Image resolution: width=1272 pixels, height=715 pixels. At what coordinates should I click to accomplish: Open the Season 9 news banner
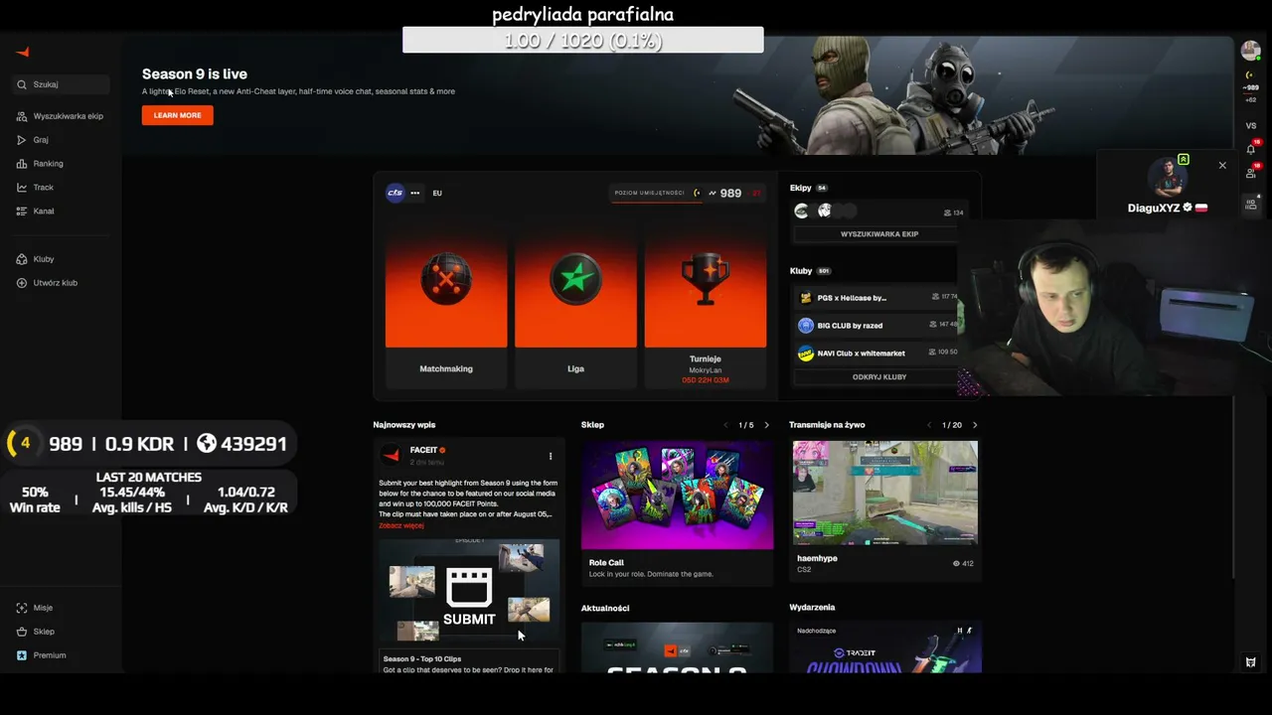coord(678,647)
